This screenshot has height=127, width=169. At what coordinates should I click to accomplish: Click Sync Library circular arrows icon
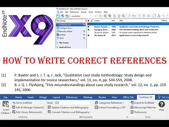[154, 16]
